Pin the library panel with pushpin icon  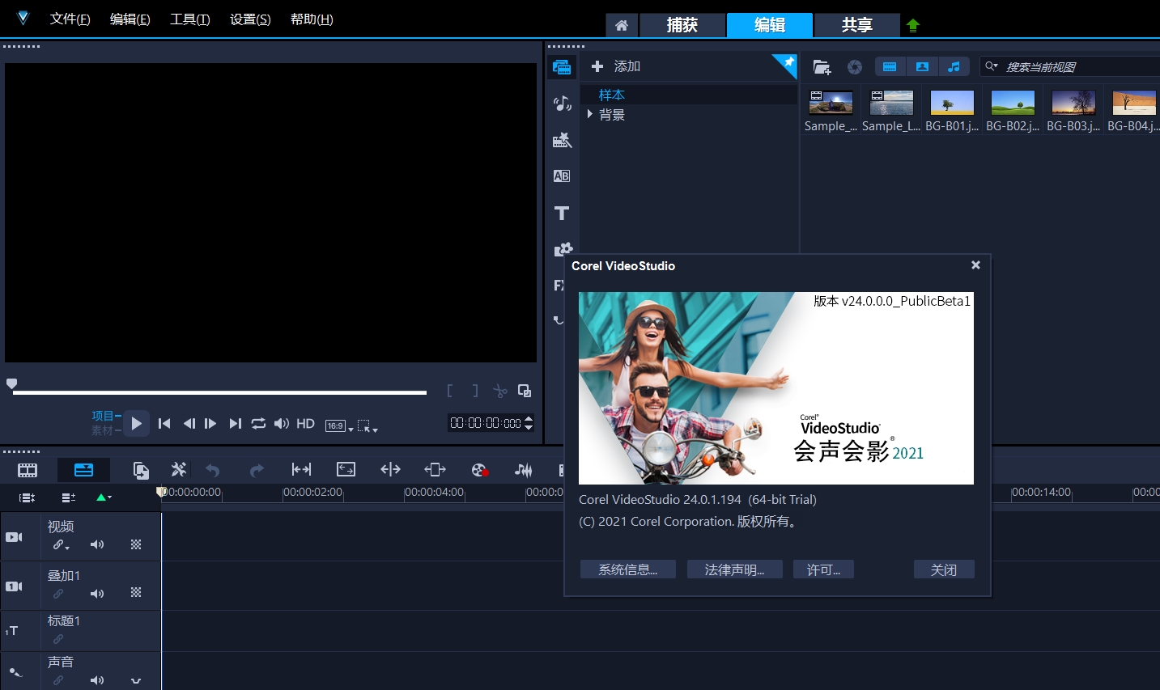[785, 66]
